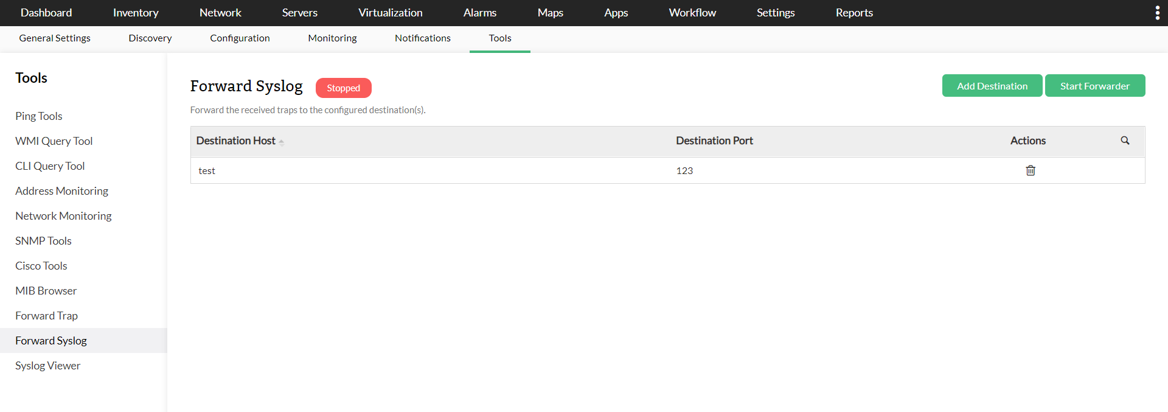Open the Notifications settings tab
The image size is (1168, 412).
coord(422,38)
